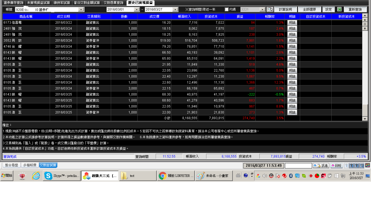Click the vertical scrollbar track of the table
Viewport: 371px width, 209px height.
pyautogui.click(x=365, y=73)
